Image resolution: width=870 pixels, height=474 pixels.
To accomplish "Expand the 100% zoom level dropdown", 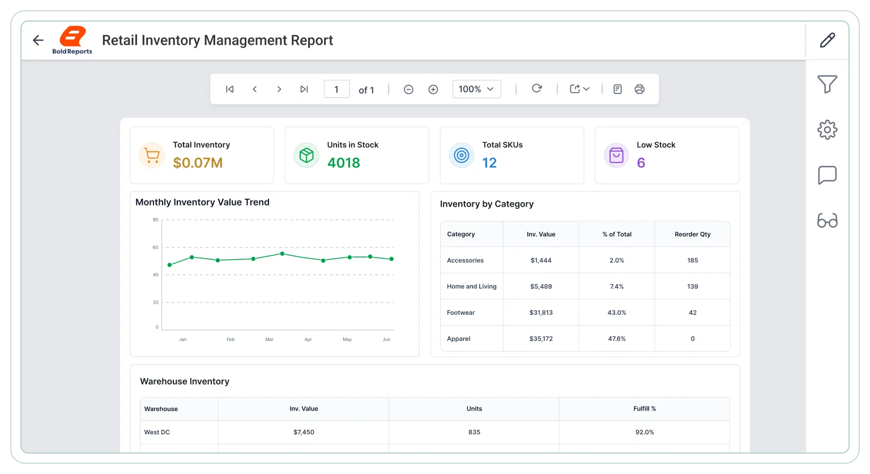I will [477, 89].
